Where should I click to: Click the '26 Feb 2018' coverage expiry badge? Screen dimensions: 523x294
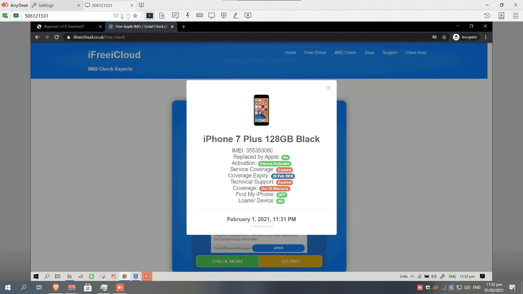click(x=283, y=176)
